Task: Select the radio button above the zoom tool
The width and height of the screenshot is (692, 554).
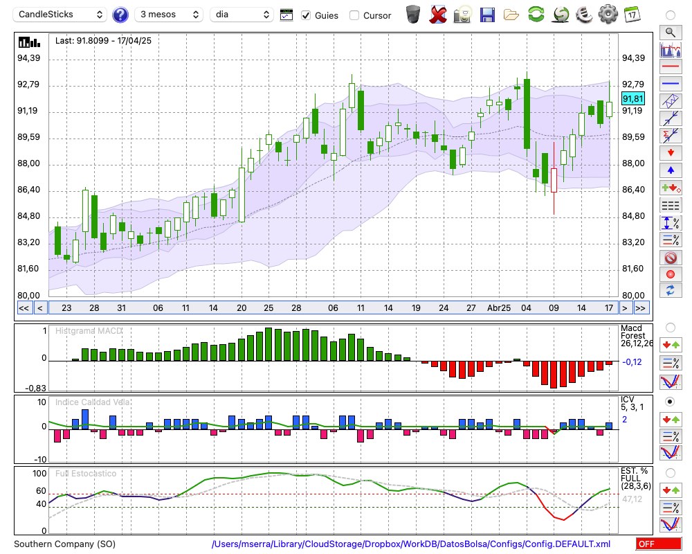Action: [x=671, y=15]
